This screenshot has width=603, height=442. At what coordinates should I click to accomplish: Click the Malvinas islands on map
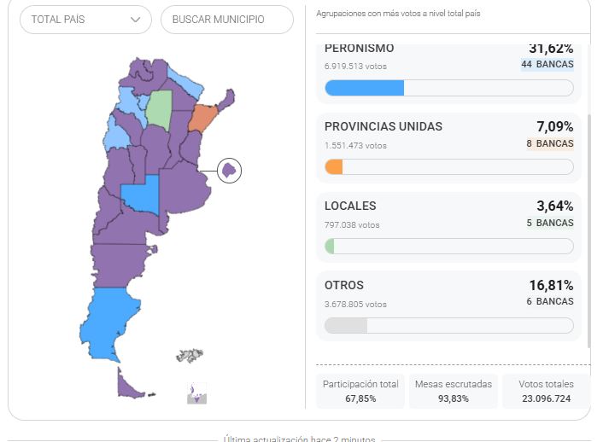pos(190,355)
